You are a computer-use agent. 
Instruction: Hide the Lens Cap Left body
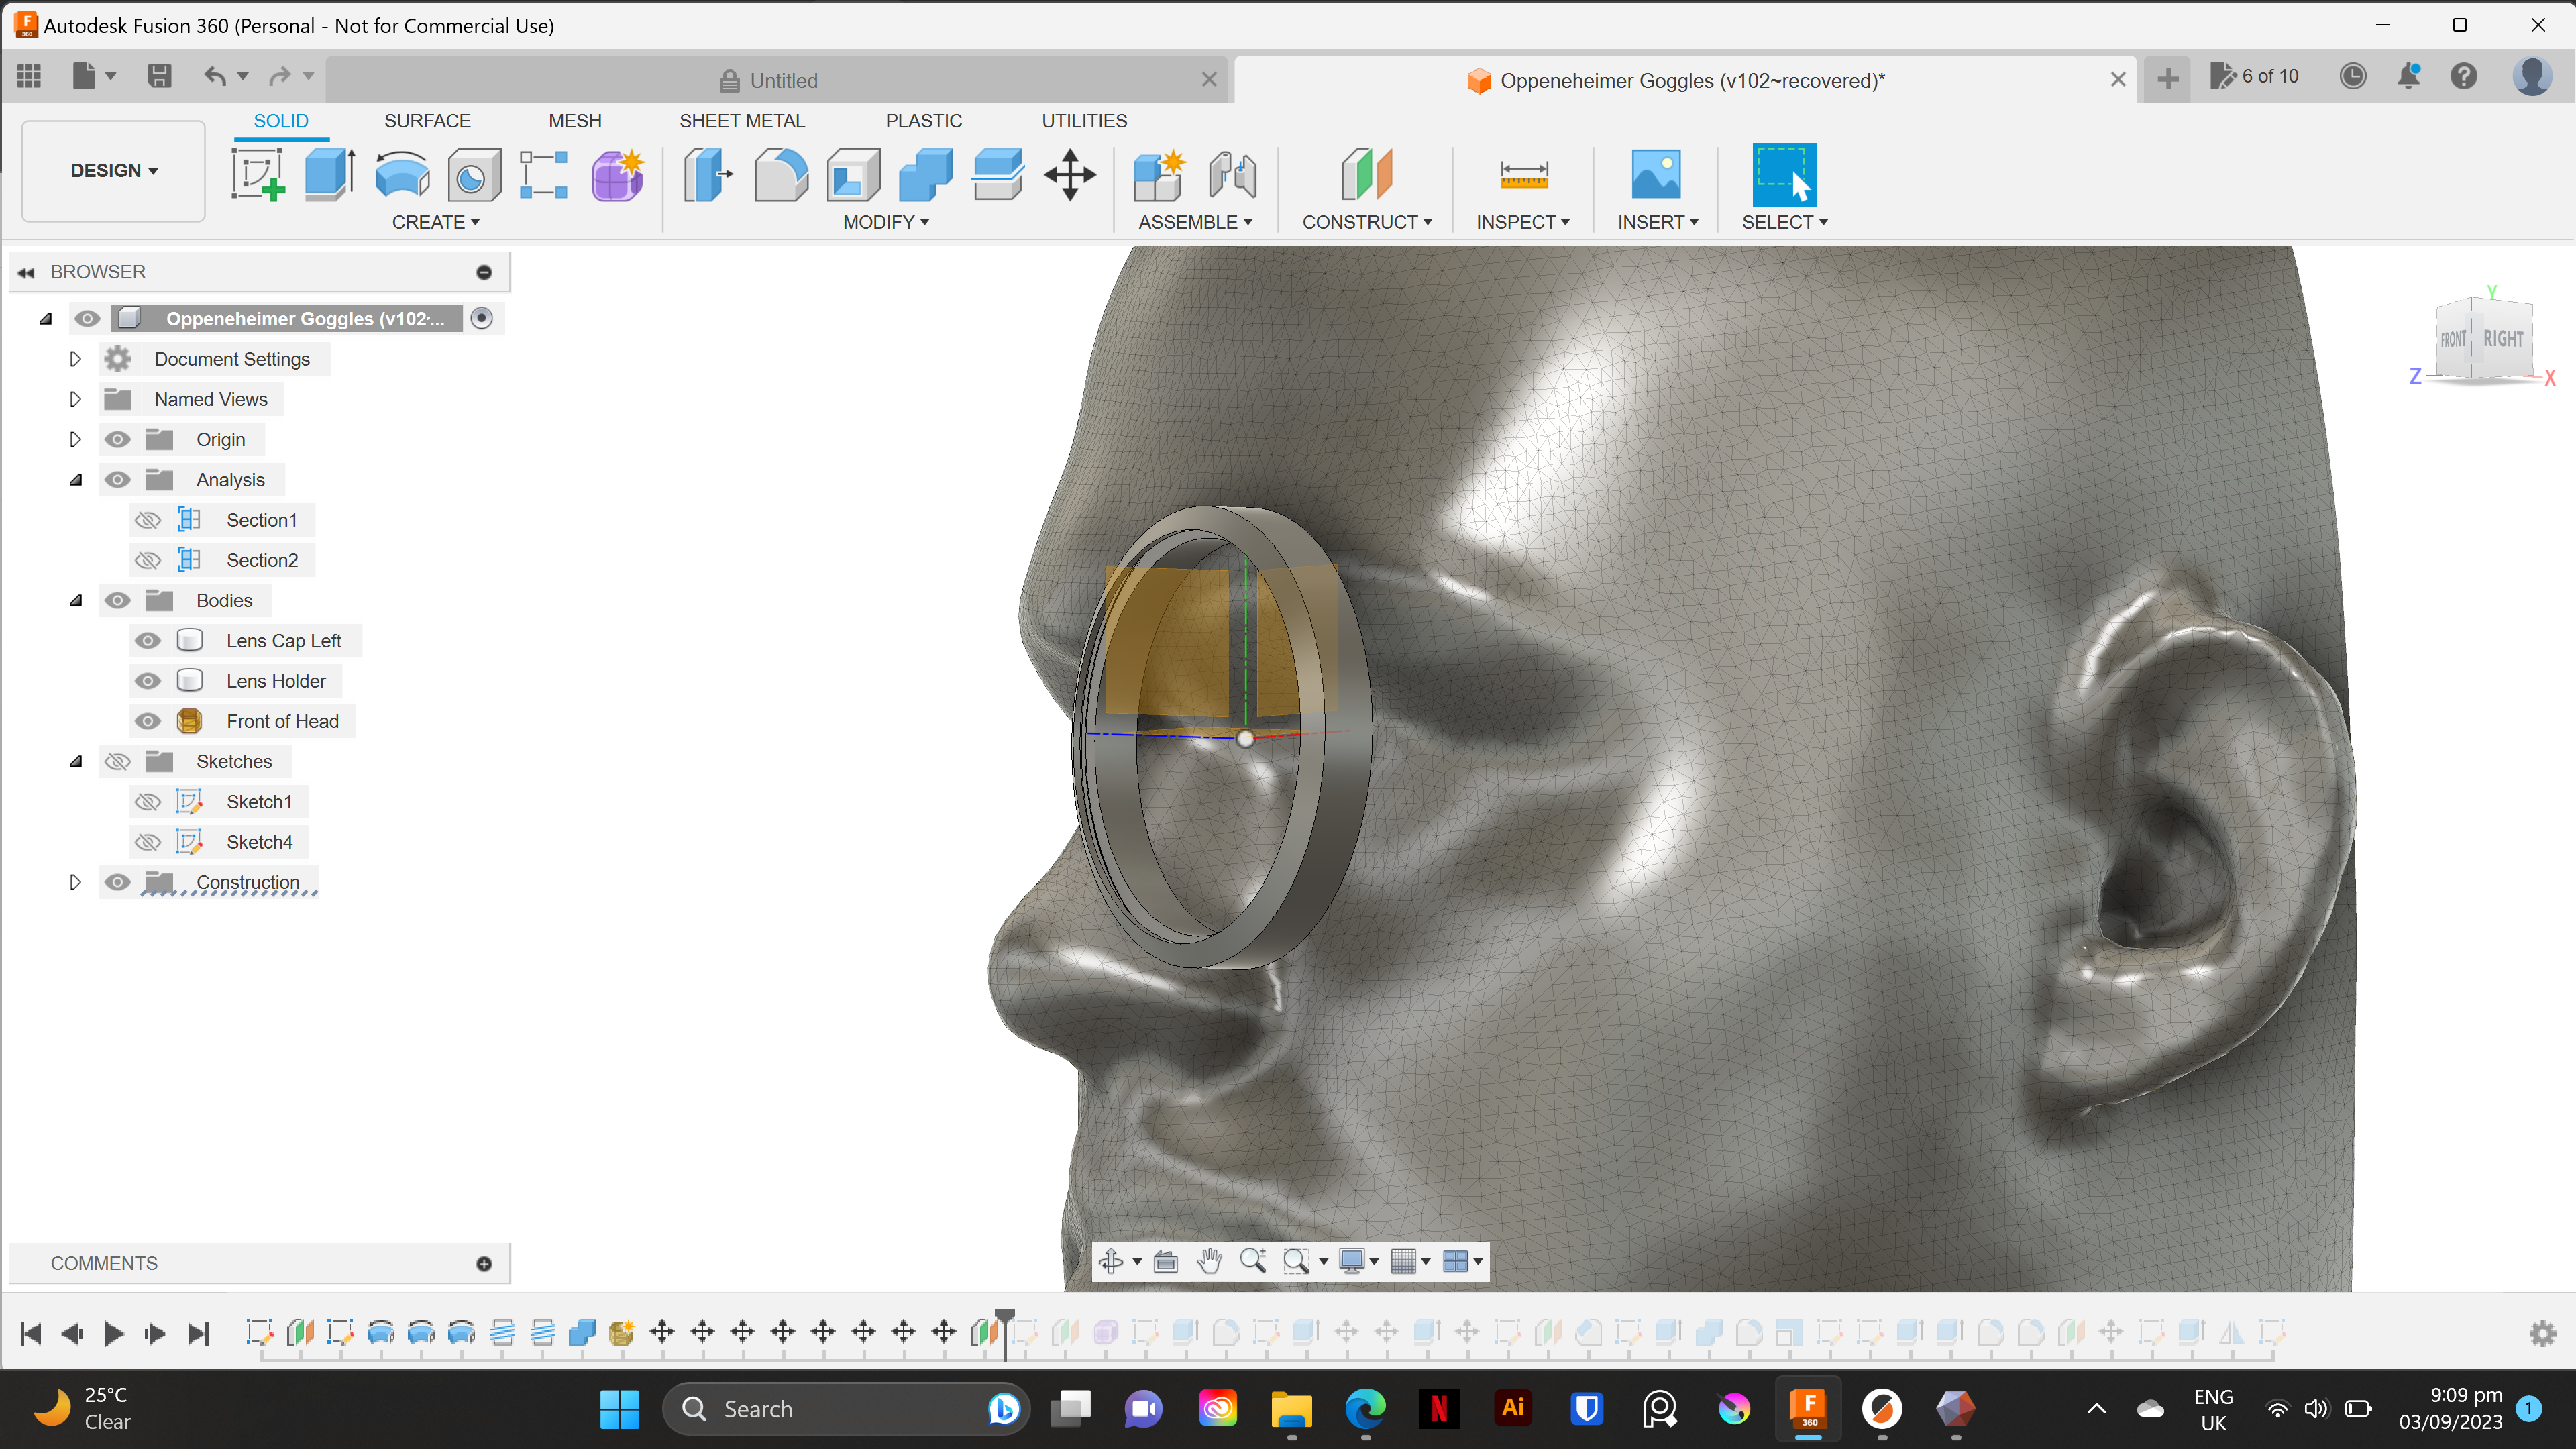pyautogui.click(x=148, y=641)
